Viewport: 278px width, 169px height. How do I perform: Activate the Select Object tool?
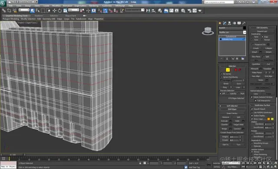coord(33,11)
